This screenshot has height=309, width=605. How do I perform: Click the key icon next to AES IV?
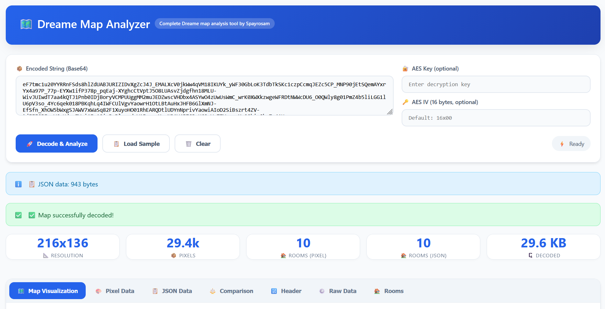coord(405,102)
